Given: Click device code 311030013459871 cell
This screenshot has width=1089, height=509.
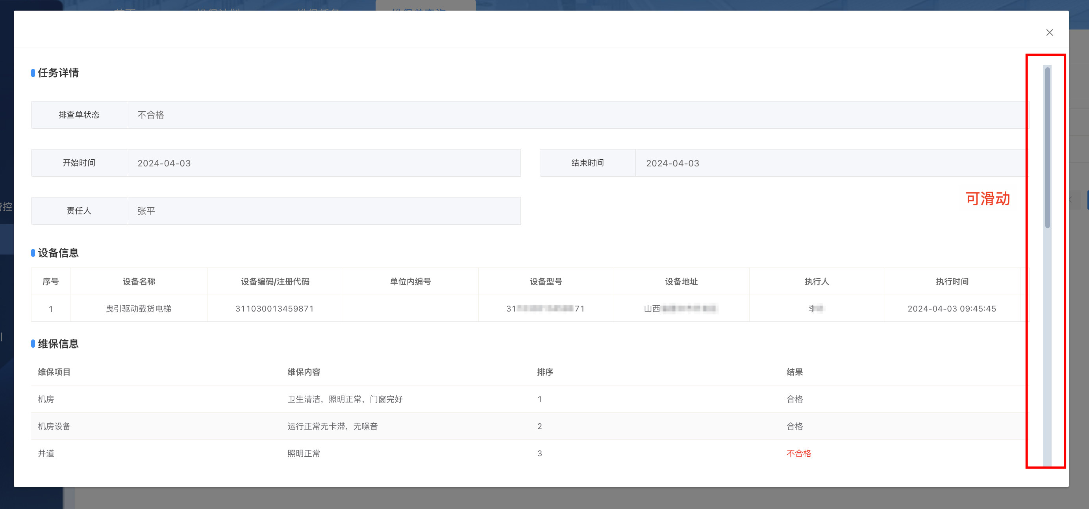Looking at the screenshot, I should point(275,309).
